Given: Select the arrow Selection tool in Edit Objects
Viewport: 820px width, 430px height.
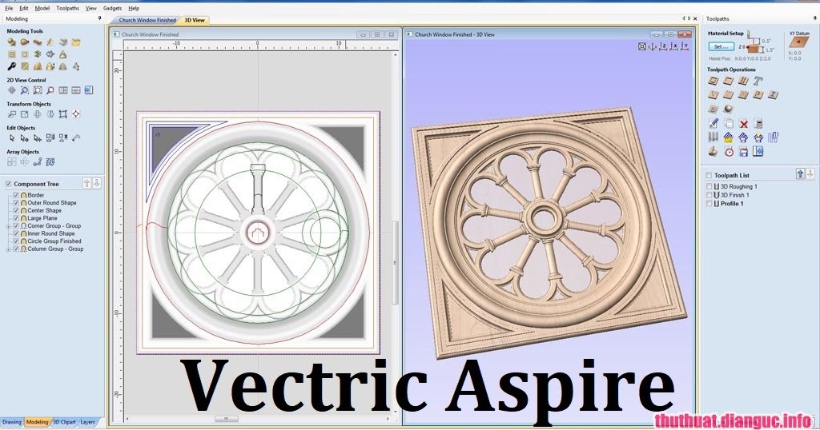Looking at the screenshot, I should (x=11, y=137).
